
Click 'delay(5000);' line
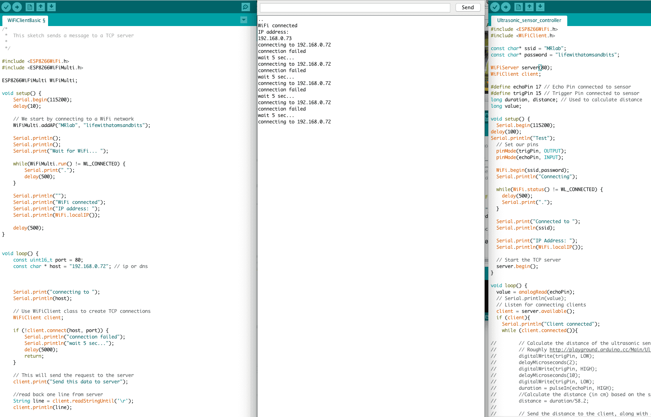[41, 350]
